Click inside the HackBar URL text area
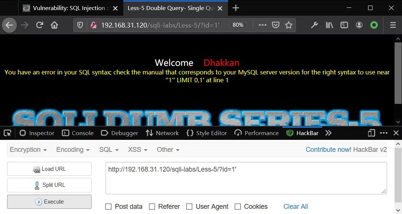The width and height of the screenshot is (402, 214). [246, 178]
